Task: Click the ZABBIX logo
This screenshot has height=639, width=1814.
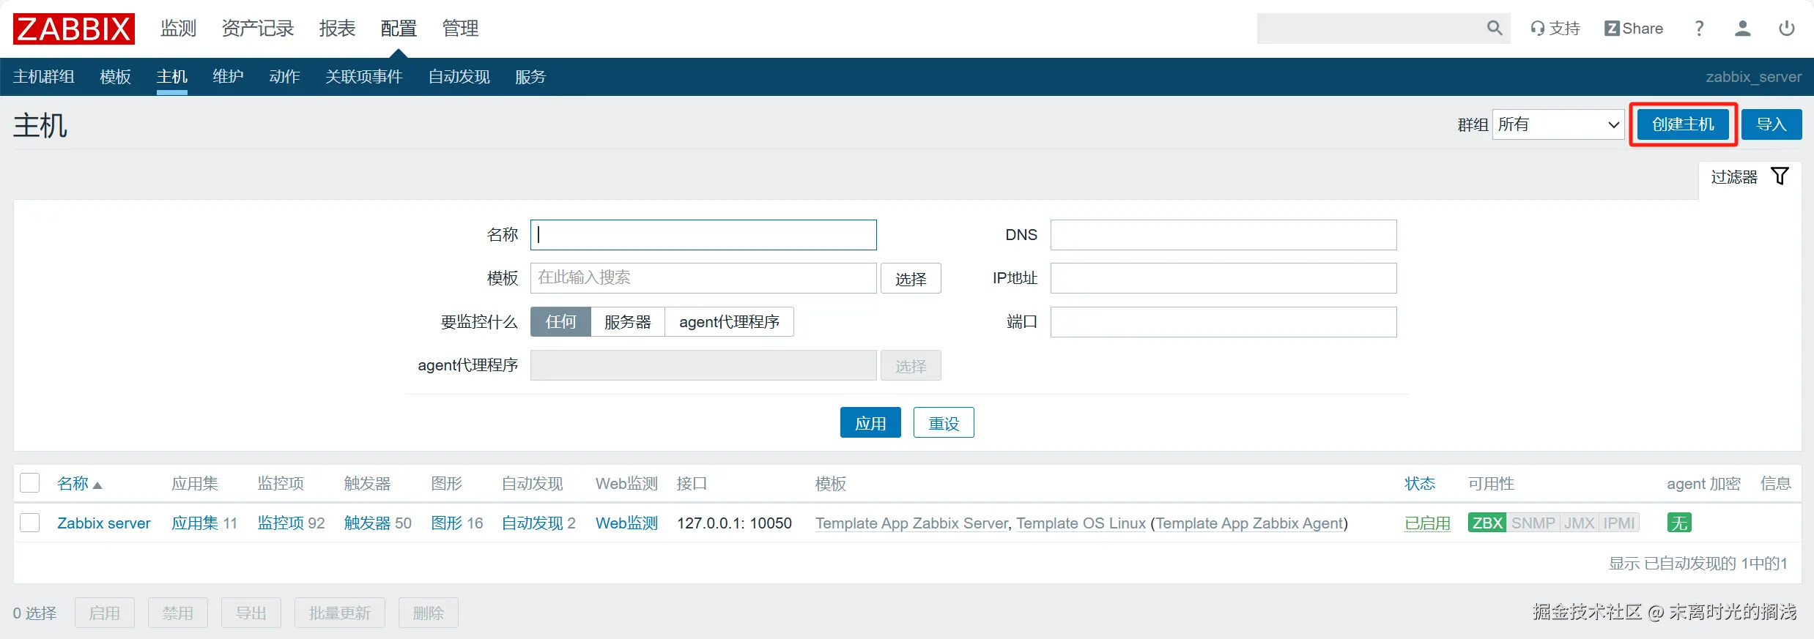Action: (73, 29)
